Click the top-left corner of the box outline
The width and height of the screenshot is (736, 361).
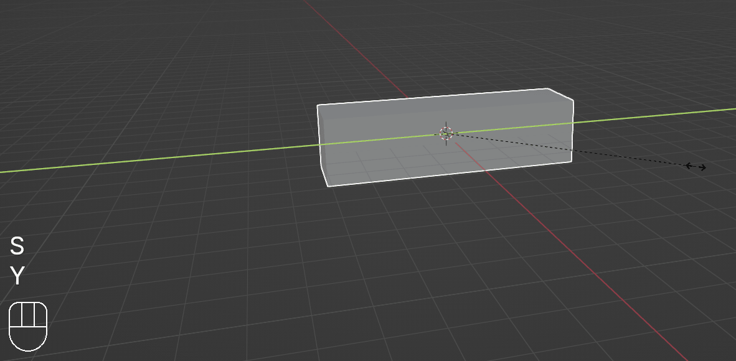point(318,106)
